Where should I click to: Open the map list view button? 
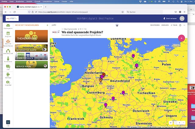[x=171, y=123]
